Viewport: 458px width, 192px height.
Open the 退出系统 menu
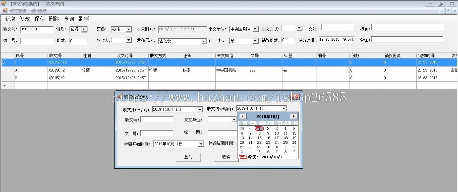(x=39, y=11)
